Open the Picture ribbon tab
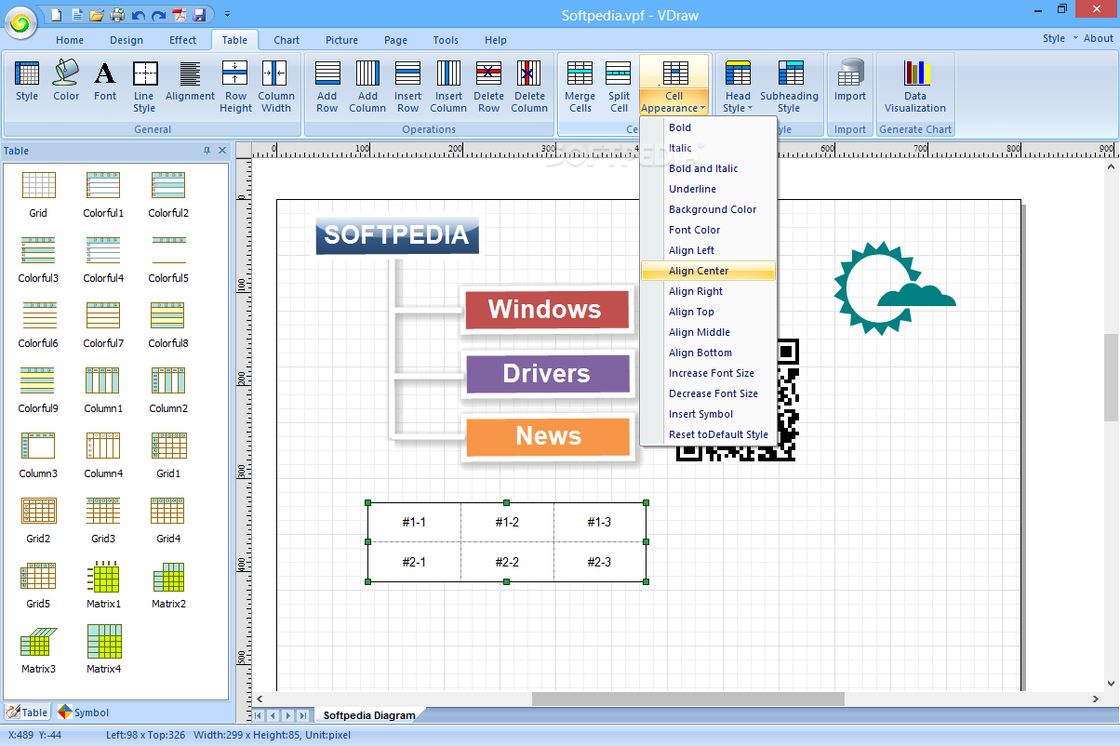This screenshot has width=1120, height=746. [341, 40]
